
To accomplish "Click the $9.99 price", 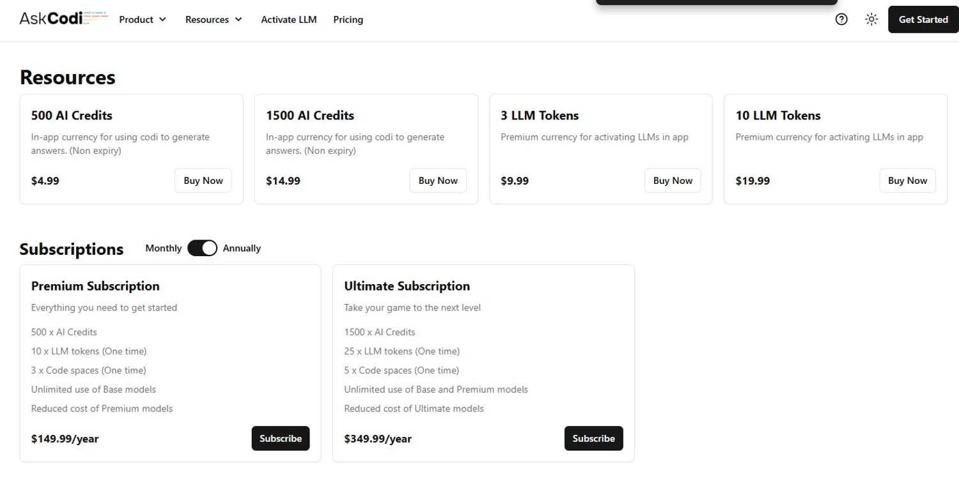I will tap(515, 181).
